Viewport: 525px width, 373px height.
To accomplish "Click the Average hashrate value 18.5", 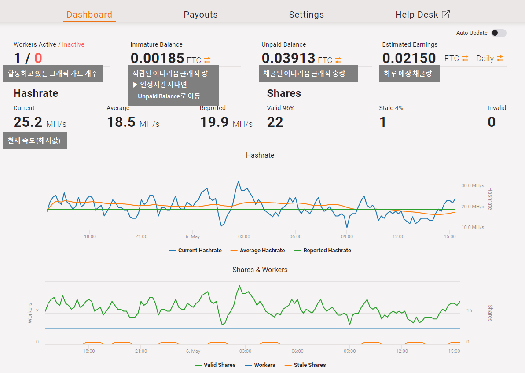I will pyautogui.click(x=121, y=122).
